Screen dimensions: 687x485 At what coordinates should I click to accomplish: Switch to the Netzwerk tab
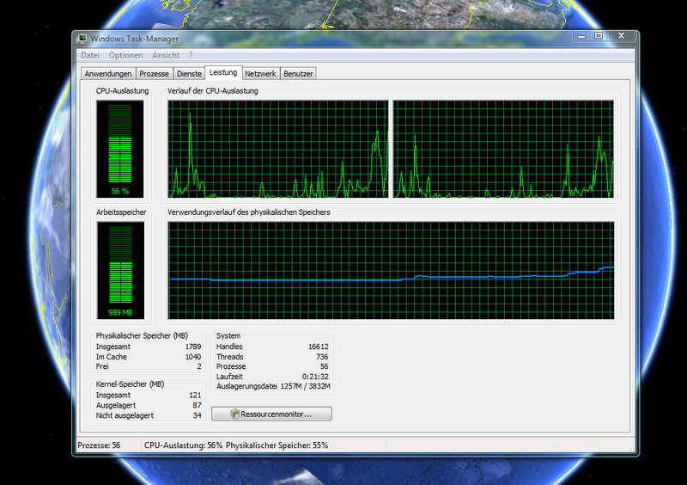[260, 74]
